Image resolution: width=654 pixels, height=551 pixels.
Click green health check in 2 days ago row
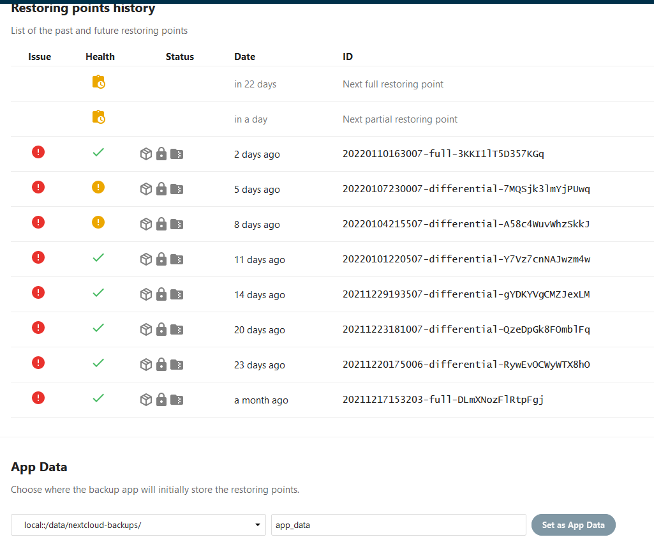click(98, 153)
